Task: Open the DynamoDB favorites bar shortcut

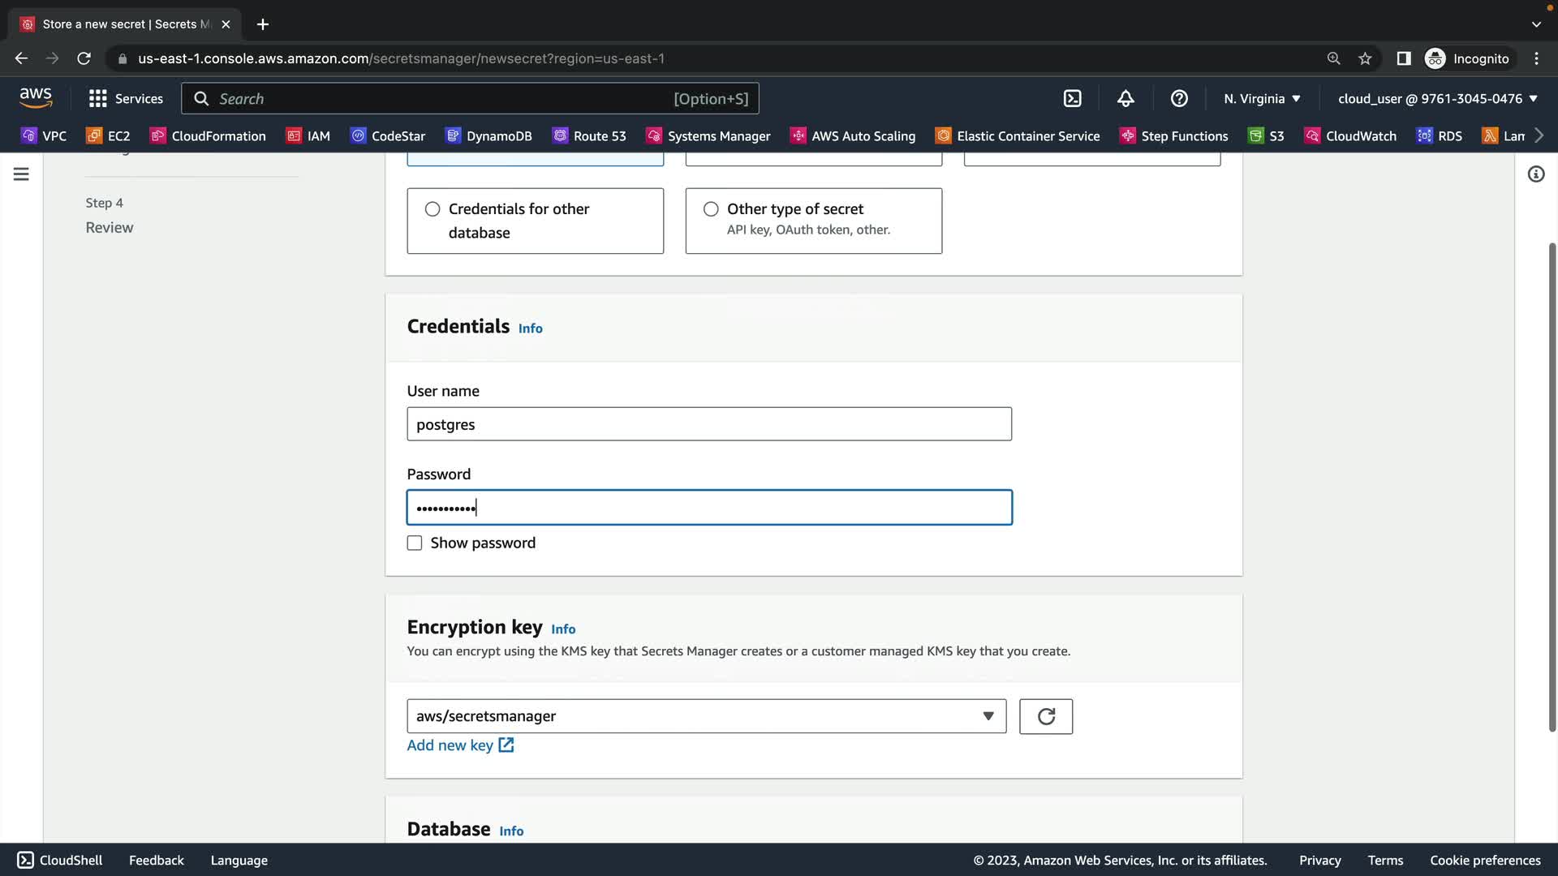Action: coord(488,135)
